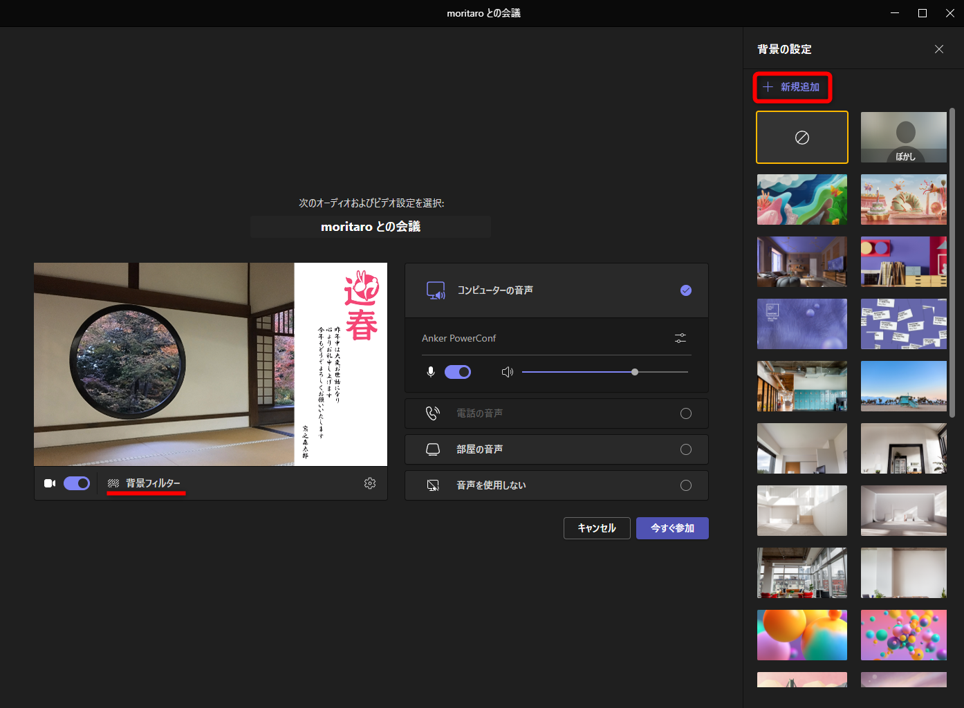The height and width of the screenshot is (708, 964).
Task: Select the 電話の音声 radio button
Action: (685, 413)
